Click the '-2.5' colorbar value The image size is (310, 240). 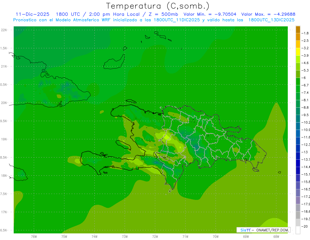(305, 41)
